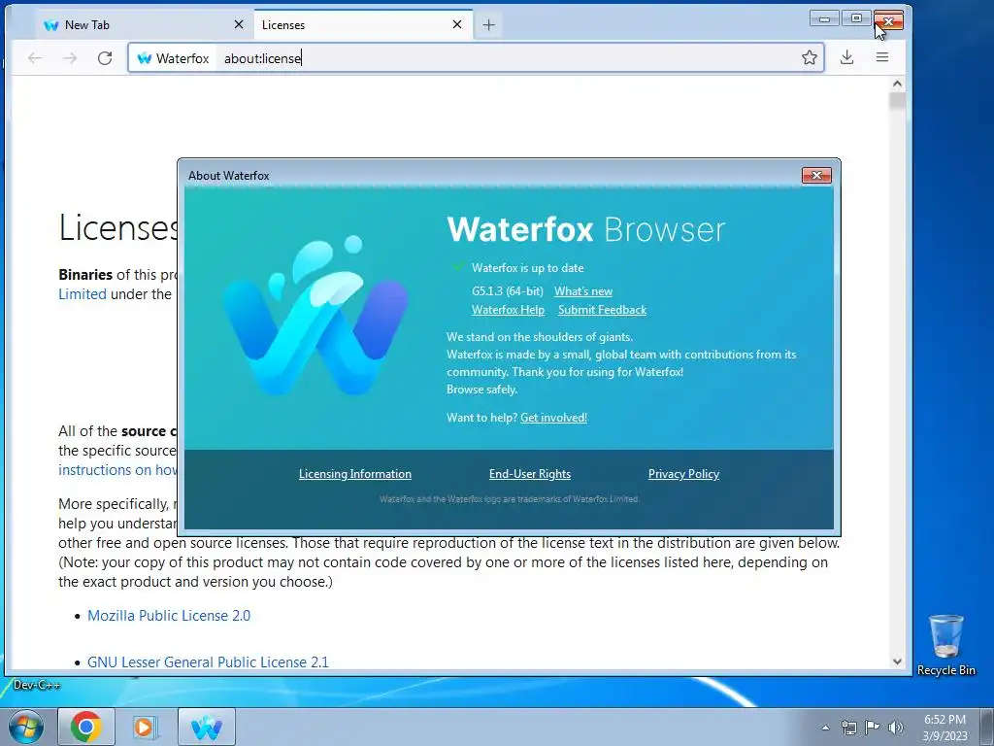Open GNU Lesser General Public License 2.1
Screen dimensions: 994x746
pyautogui.click(x=208, y=661)
